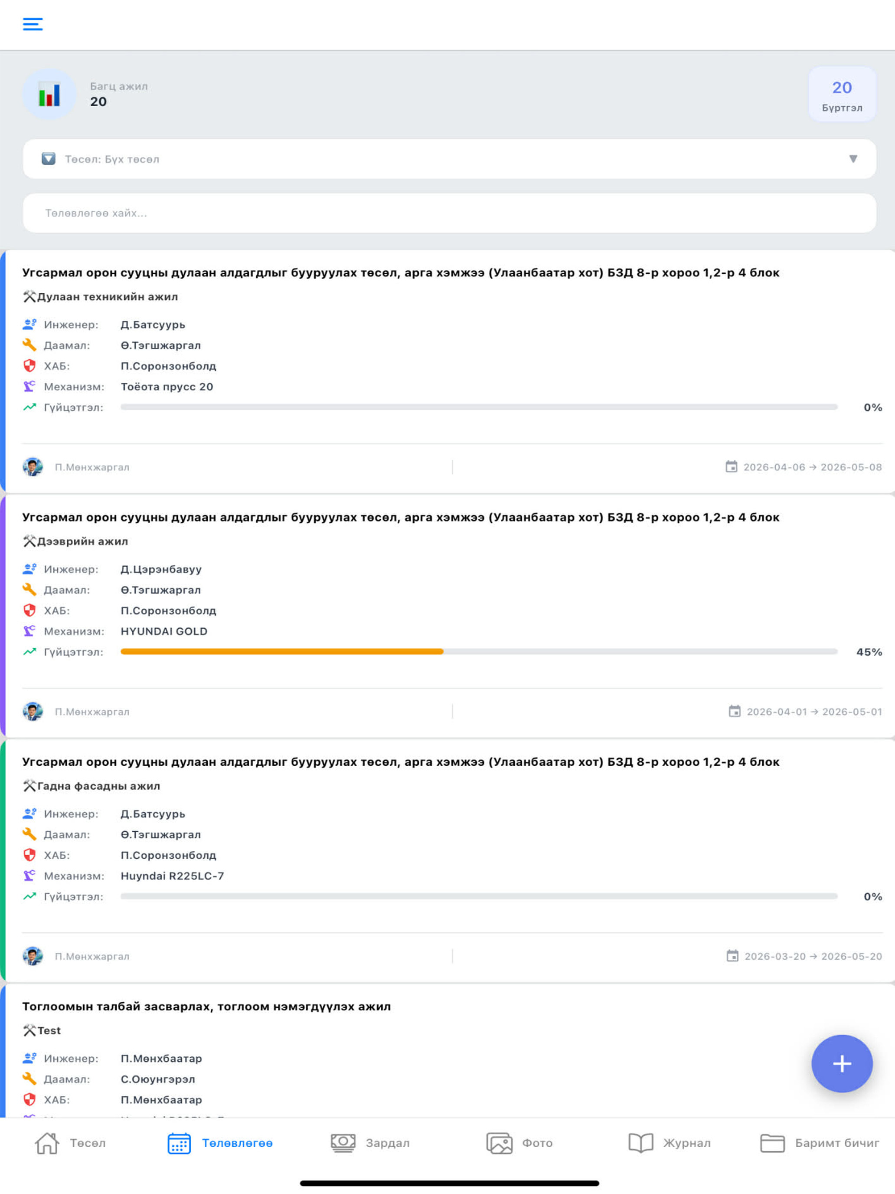Click avatar in Дулаан техникийн ажил card footer
895x1194 pixels.
point(33,467)
